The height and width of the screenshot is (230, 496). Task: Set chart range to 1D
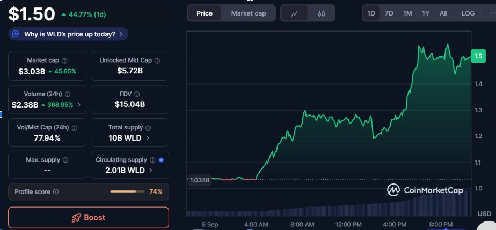(371, 13)
